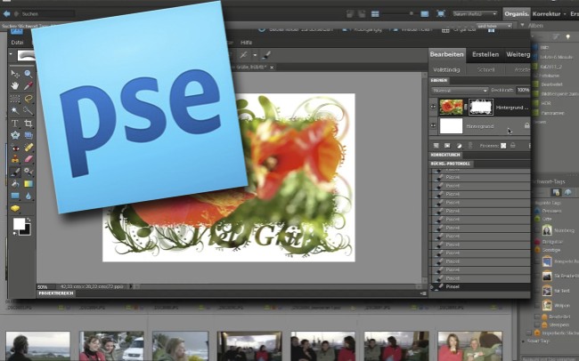Click the fullscreen view icon in Organizer
Screen dimensions: 579x361
click(x=443, y=14)
